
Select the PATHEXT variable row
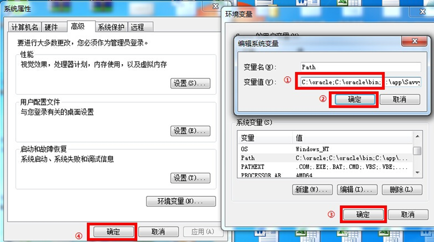click(x=325, y=167)
